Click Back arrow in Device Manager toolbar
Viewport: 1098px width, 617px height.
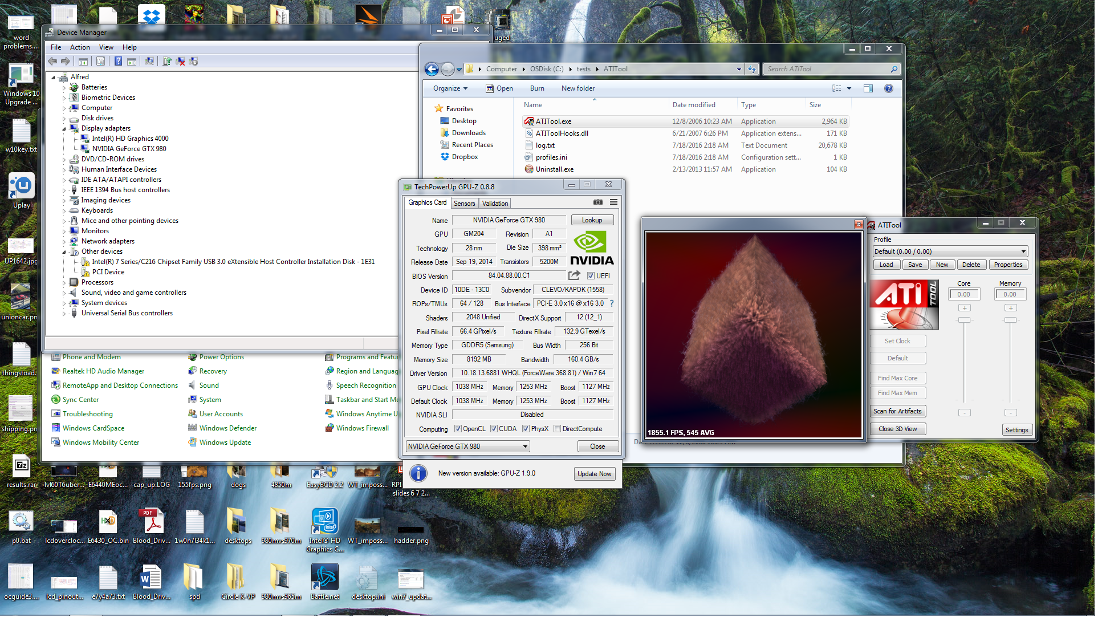pyautogui.click(x=52, y=62)
